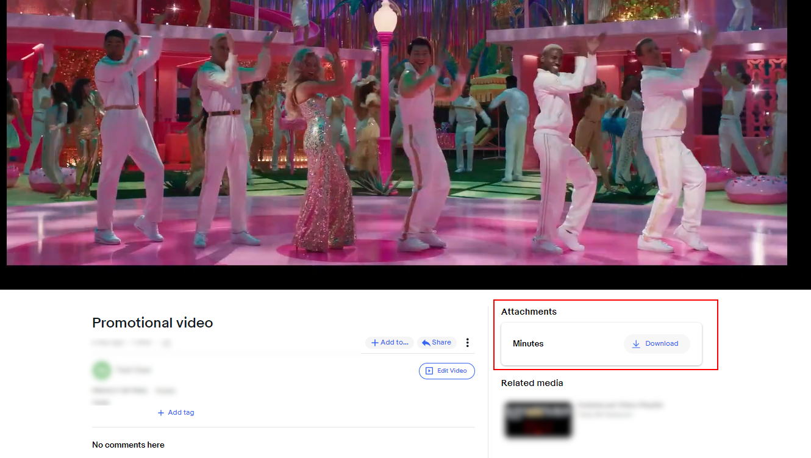The height and width of the screenshot is (458, 811).
Task: Open the blurred related media title link
Action: point(621,405)
